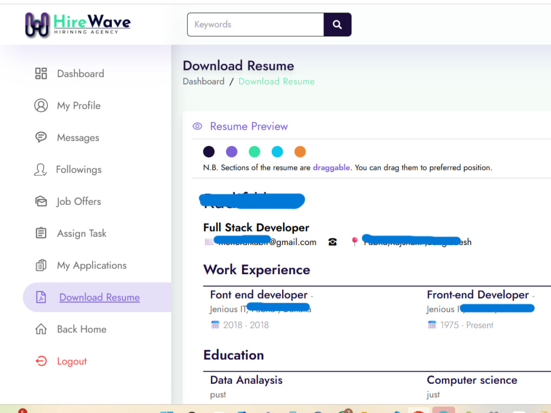Click the 'Resume Preview' heading text
Screen dimensions: 551x413
(249, 127)
